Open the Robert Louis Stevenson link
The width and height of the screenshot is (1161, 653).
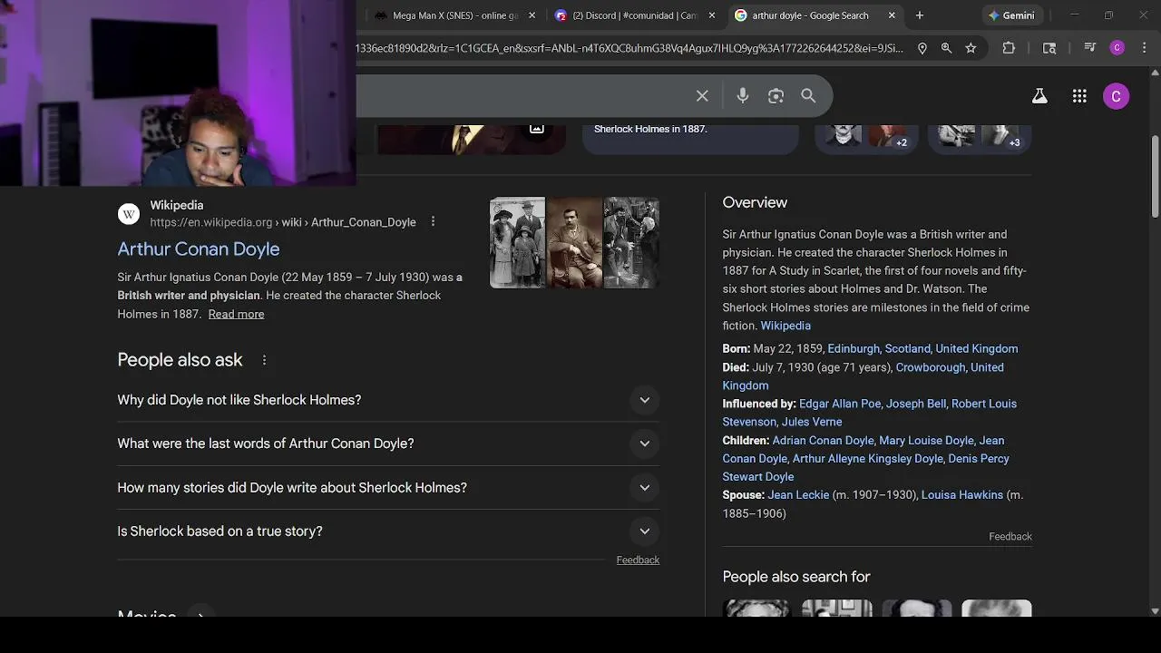869,413
